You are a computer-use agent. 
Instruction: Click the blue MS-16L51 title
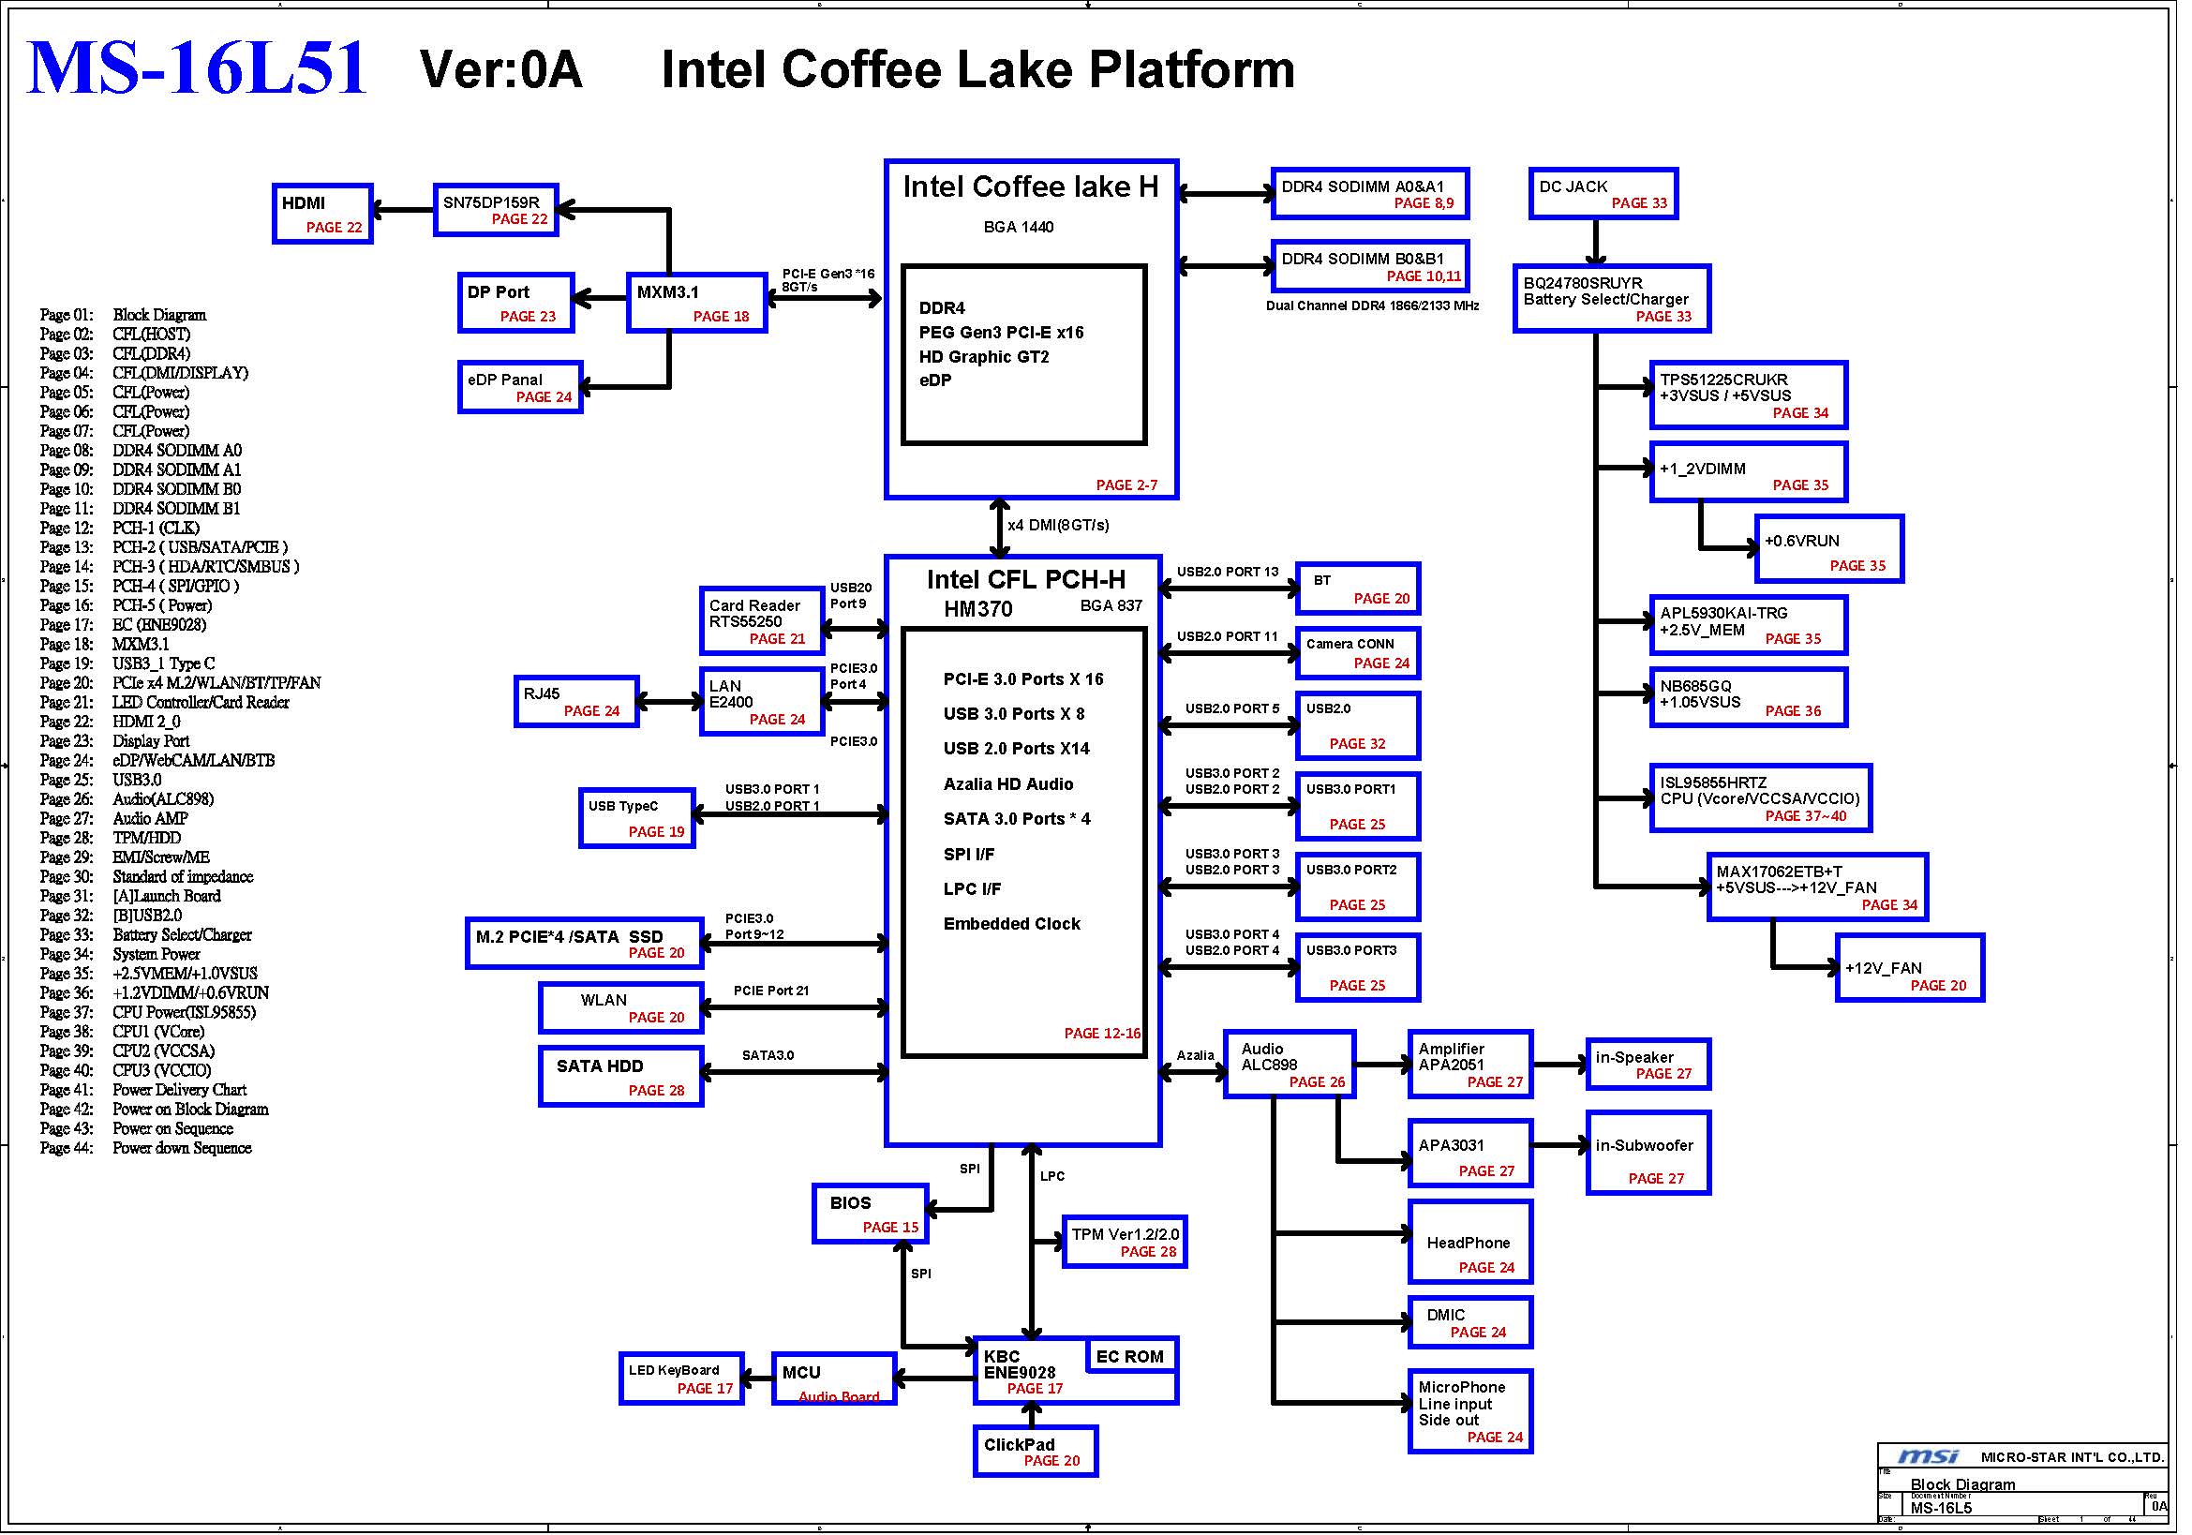pos(197,67)
